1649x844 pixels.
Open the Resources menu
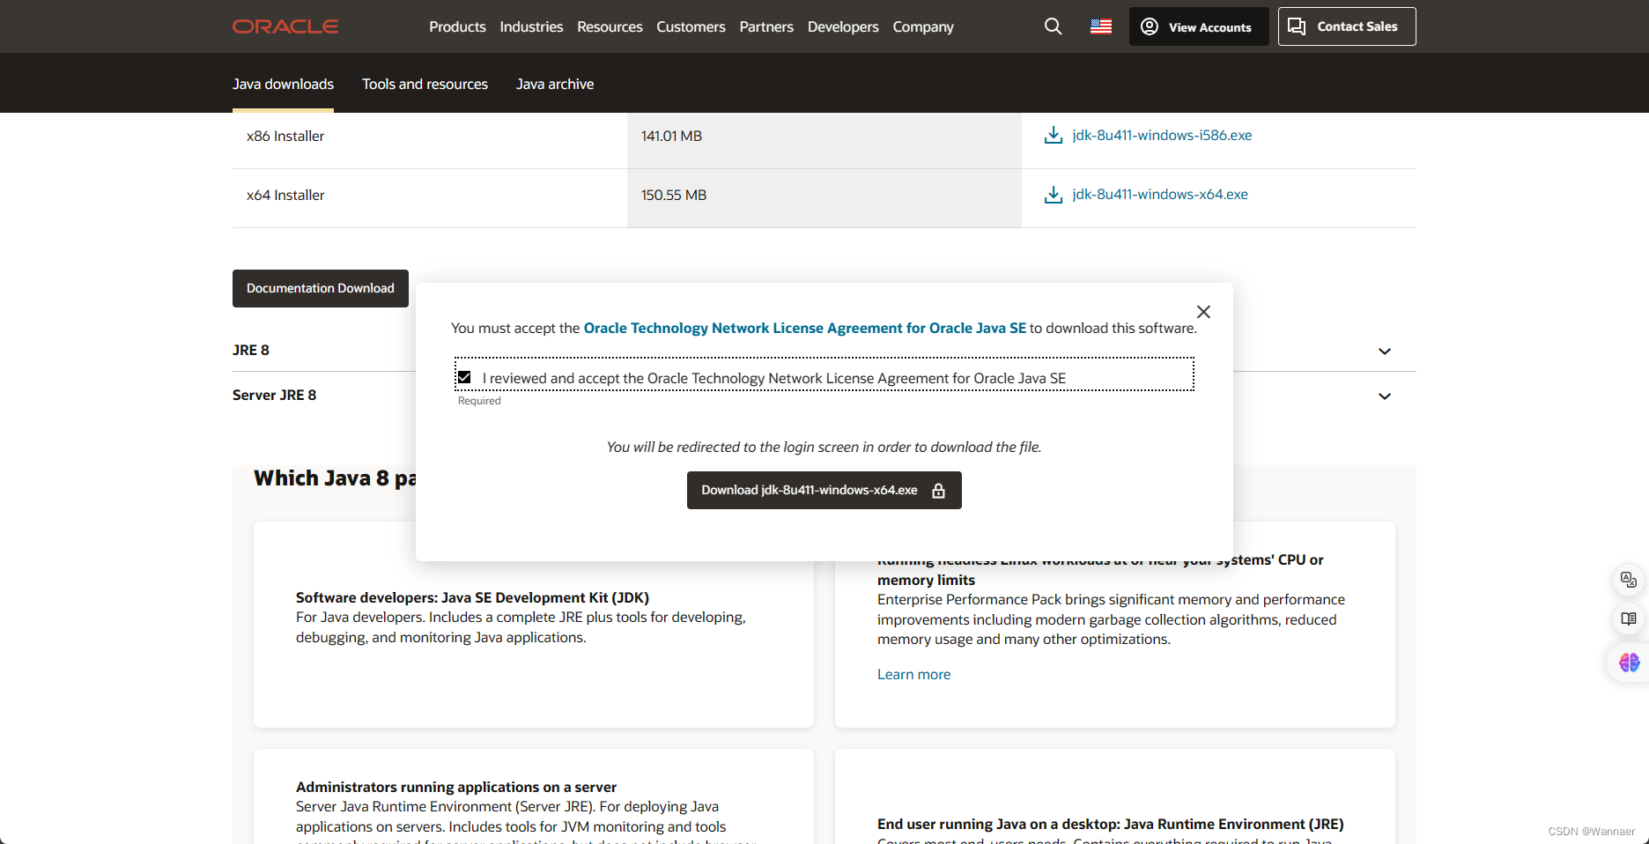(610, 26)
